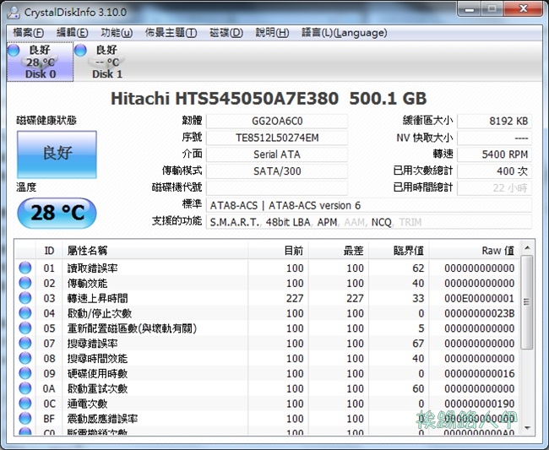Image resolution: width=549 pixels, height=450 pixels.
Task: Click the power on count field 400 次
Action: (494, 171)
